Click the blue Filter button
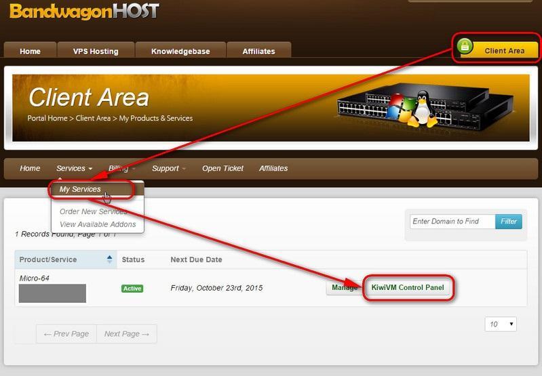This screenshot has width=542, height=376. pos(509,222)
